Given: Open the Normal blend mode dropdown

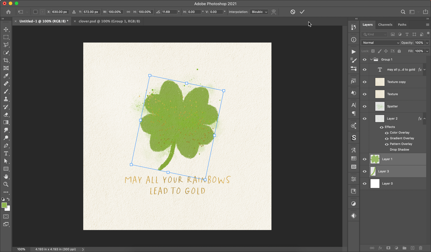Looking at the screenshot, I should click(380, 43).
